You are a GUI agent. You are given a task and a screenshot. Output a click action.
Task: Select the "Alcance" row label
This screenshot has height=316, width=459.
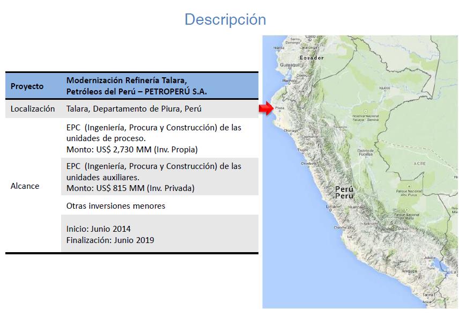25,186
